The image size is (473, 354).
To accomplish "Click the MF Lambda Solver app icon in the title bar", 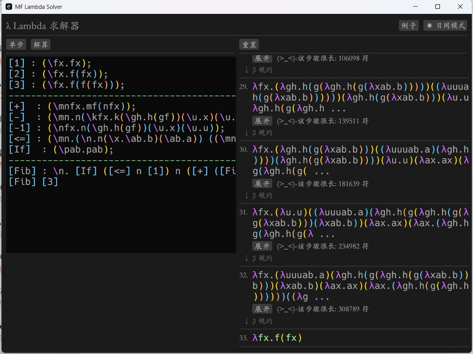I will click(9, 7).
